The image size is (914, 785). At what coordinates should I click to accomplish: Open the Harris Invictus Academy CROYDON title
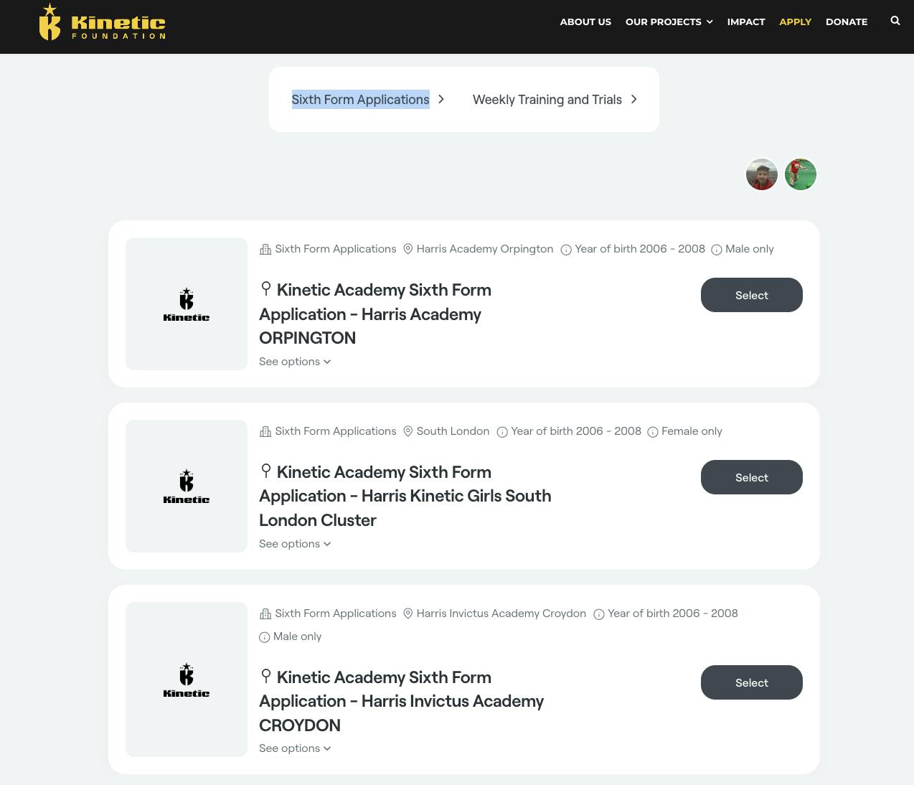[402, 701]
